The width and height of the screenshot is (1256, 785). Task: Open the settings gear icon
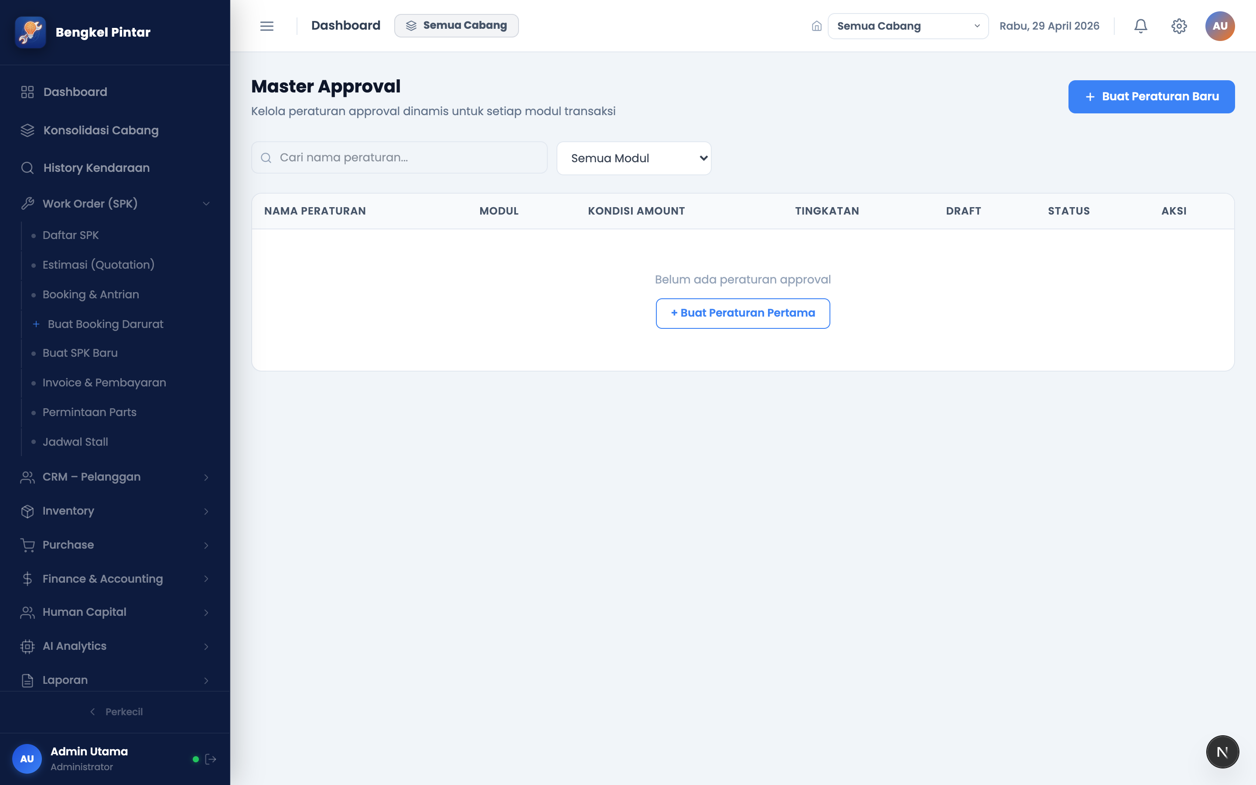[1179, 26]
